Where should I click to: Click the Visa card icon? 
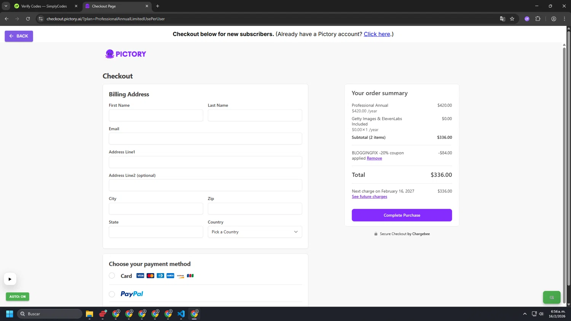[140, 276]
